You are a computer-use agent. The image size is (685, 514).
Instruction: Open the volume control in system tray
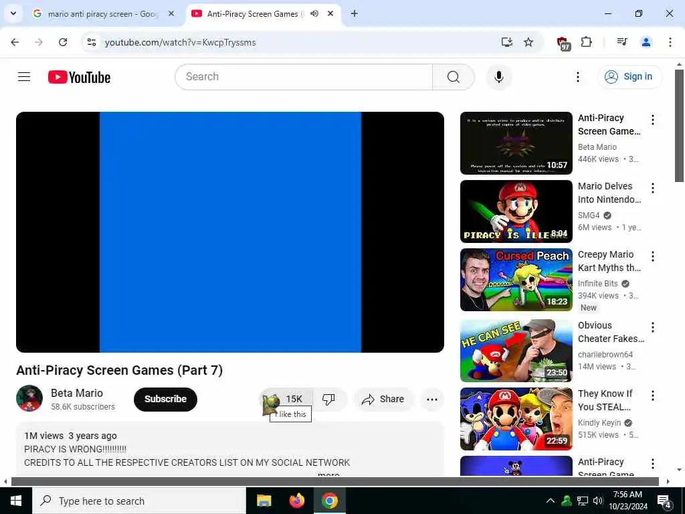[598, 501]
